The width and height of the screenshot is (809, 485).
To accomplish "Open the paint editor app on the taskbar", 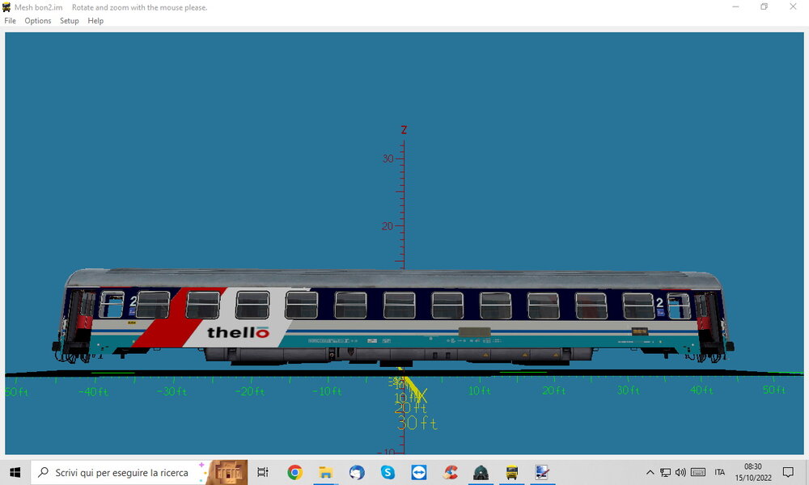I will click(x=542, y=472).
